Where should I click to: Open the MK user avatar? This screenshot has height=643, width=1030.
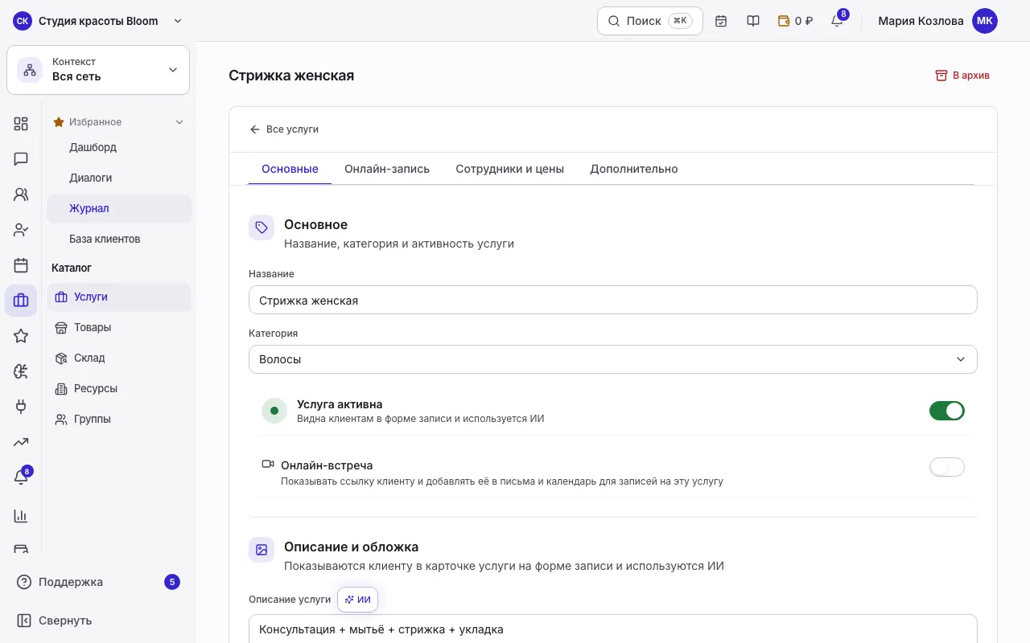pyautogui.click(x=985, y=21)
